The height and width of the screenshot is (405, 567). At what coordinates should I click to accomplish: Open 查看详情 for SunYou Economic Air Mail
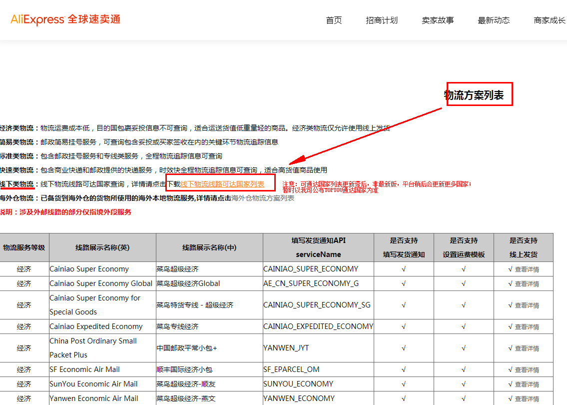tap(527, 384)
